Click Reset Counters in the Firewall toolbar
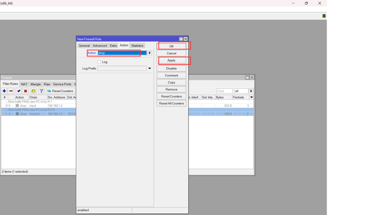 (x=60, y=91)
